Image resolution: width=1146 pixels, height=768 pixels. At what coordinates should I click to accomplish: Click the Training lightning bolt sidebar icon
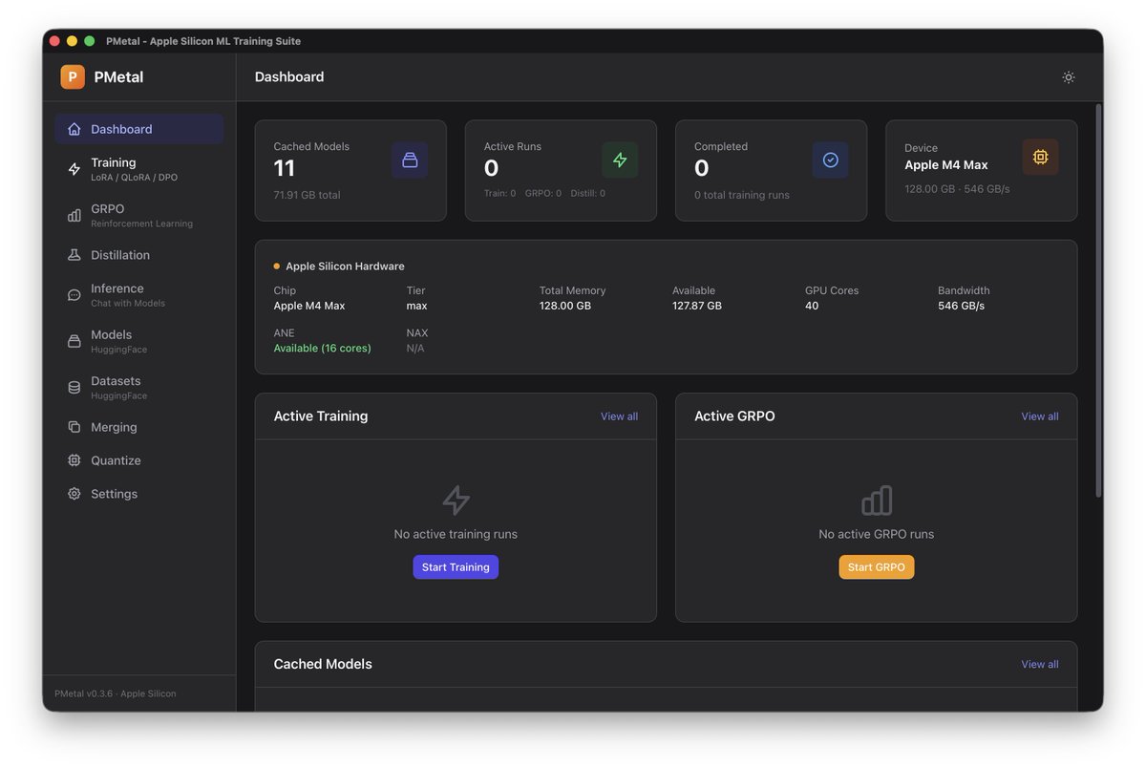click(74, 169)
